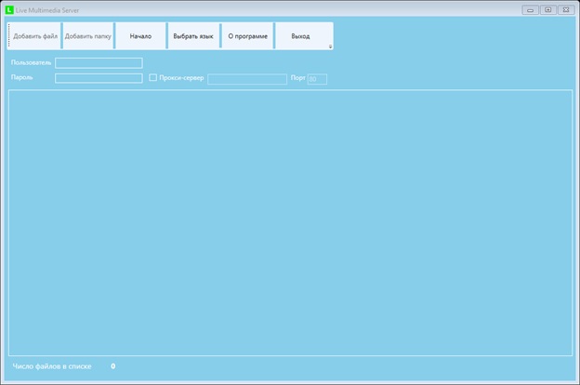This screenshot has width=580, height=385.
Task: Click the Порт label
Action: click(x=297, y=78)
